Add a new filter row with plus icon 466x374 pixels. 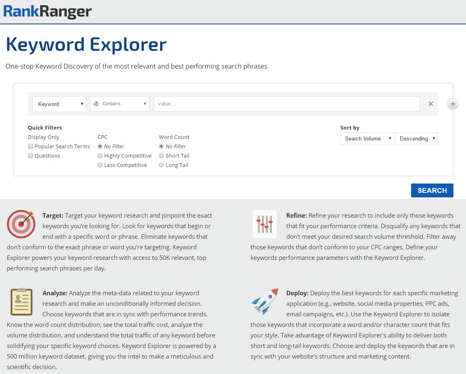click(453, 104)
